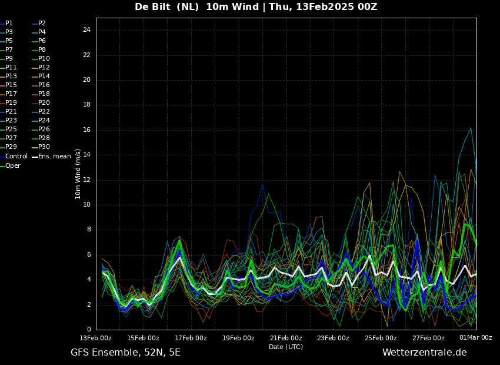This screenshot has width=500, height=365.
Task: Click the Wetterzentrale.de watermark text
Action: click(425, 353)
